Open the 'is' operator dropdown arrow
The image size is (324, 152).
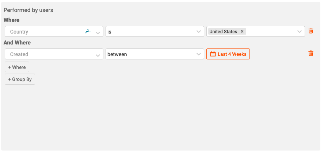click(x=199, y=32)
